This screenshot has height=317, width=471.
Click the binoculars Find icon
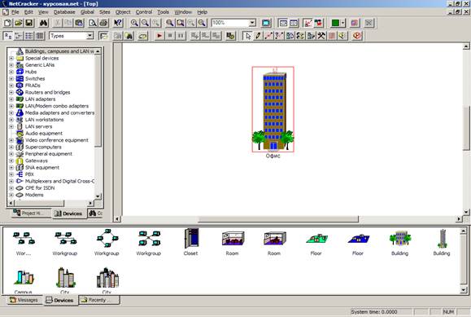44,23
